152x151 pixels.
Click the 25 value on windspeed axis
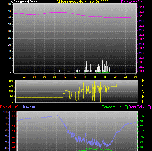9,38
